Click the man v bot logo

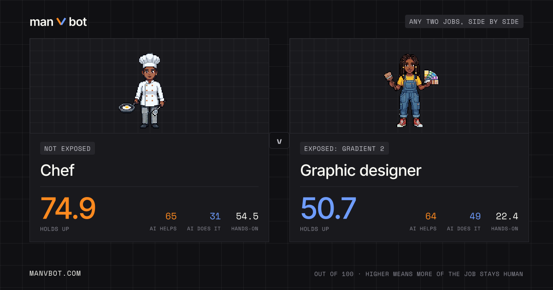click(x=58, y=22)
